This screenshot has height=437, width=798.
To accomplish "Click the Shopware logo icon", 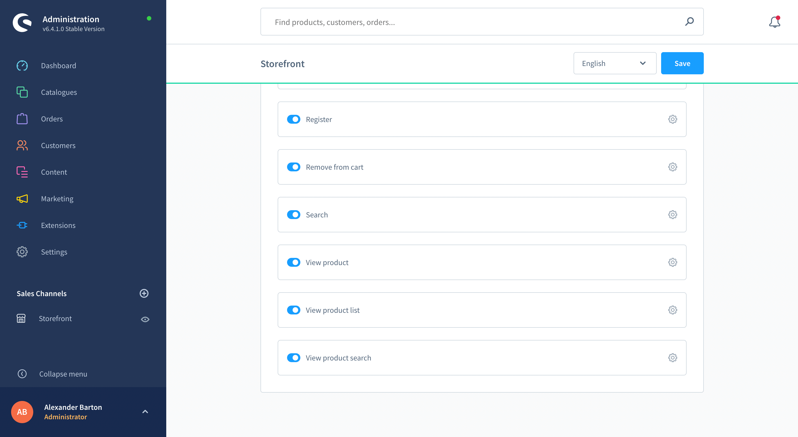I will click(x=22, y=23).
